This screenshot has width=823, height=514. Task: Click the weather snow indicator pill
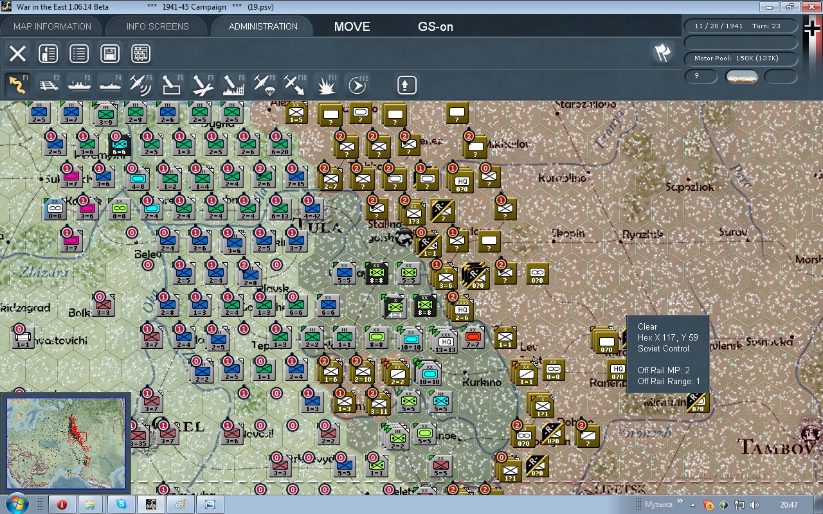[741, 76]
